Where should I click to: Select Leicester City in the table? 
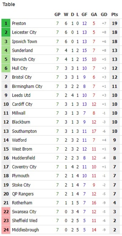click(24, 32)
